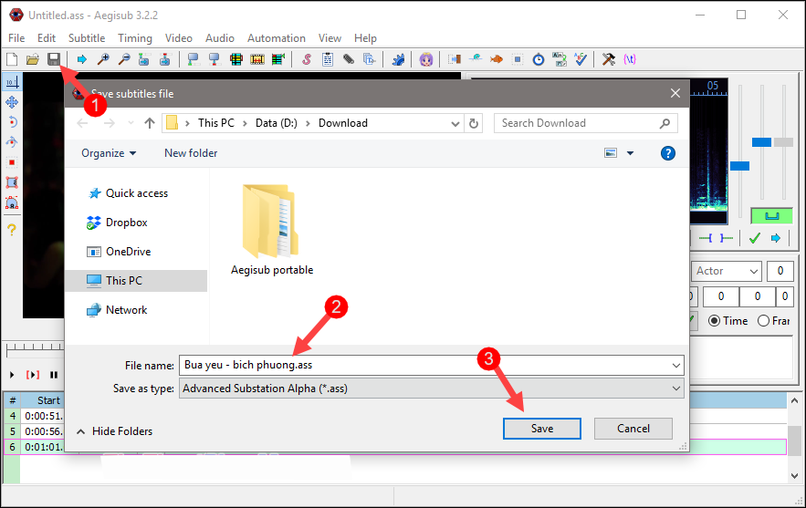The width and height of the screenshot is (806, 508).
Task: Open the script Properties clipboard icon
Action: click(x=328, y=59)
